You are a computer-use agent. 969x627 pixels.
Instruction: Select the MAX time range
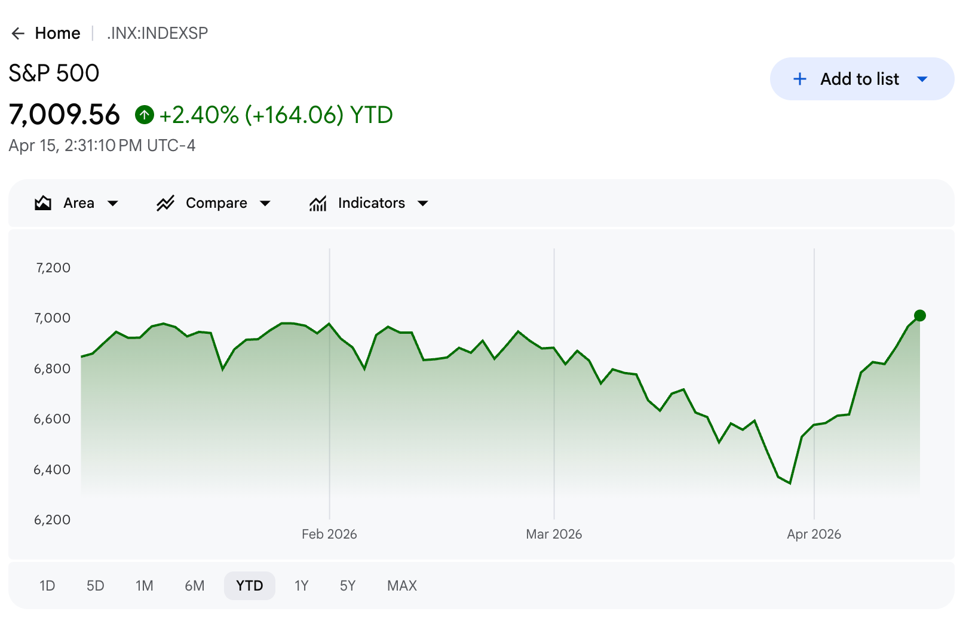click(x=402, y=586)
